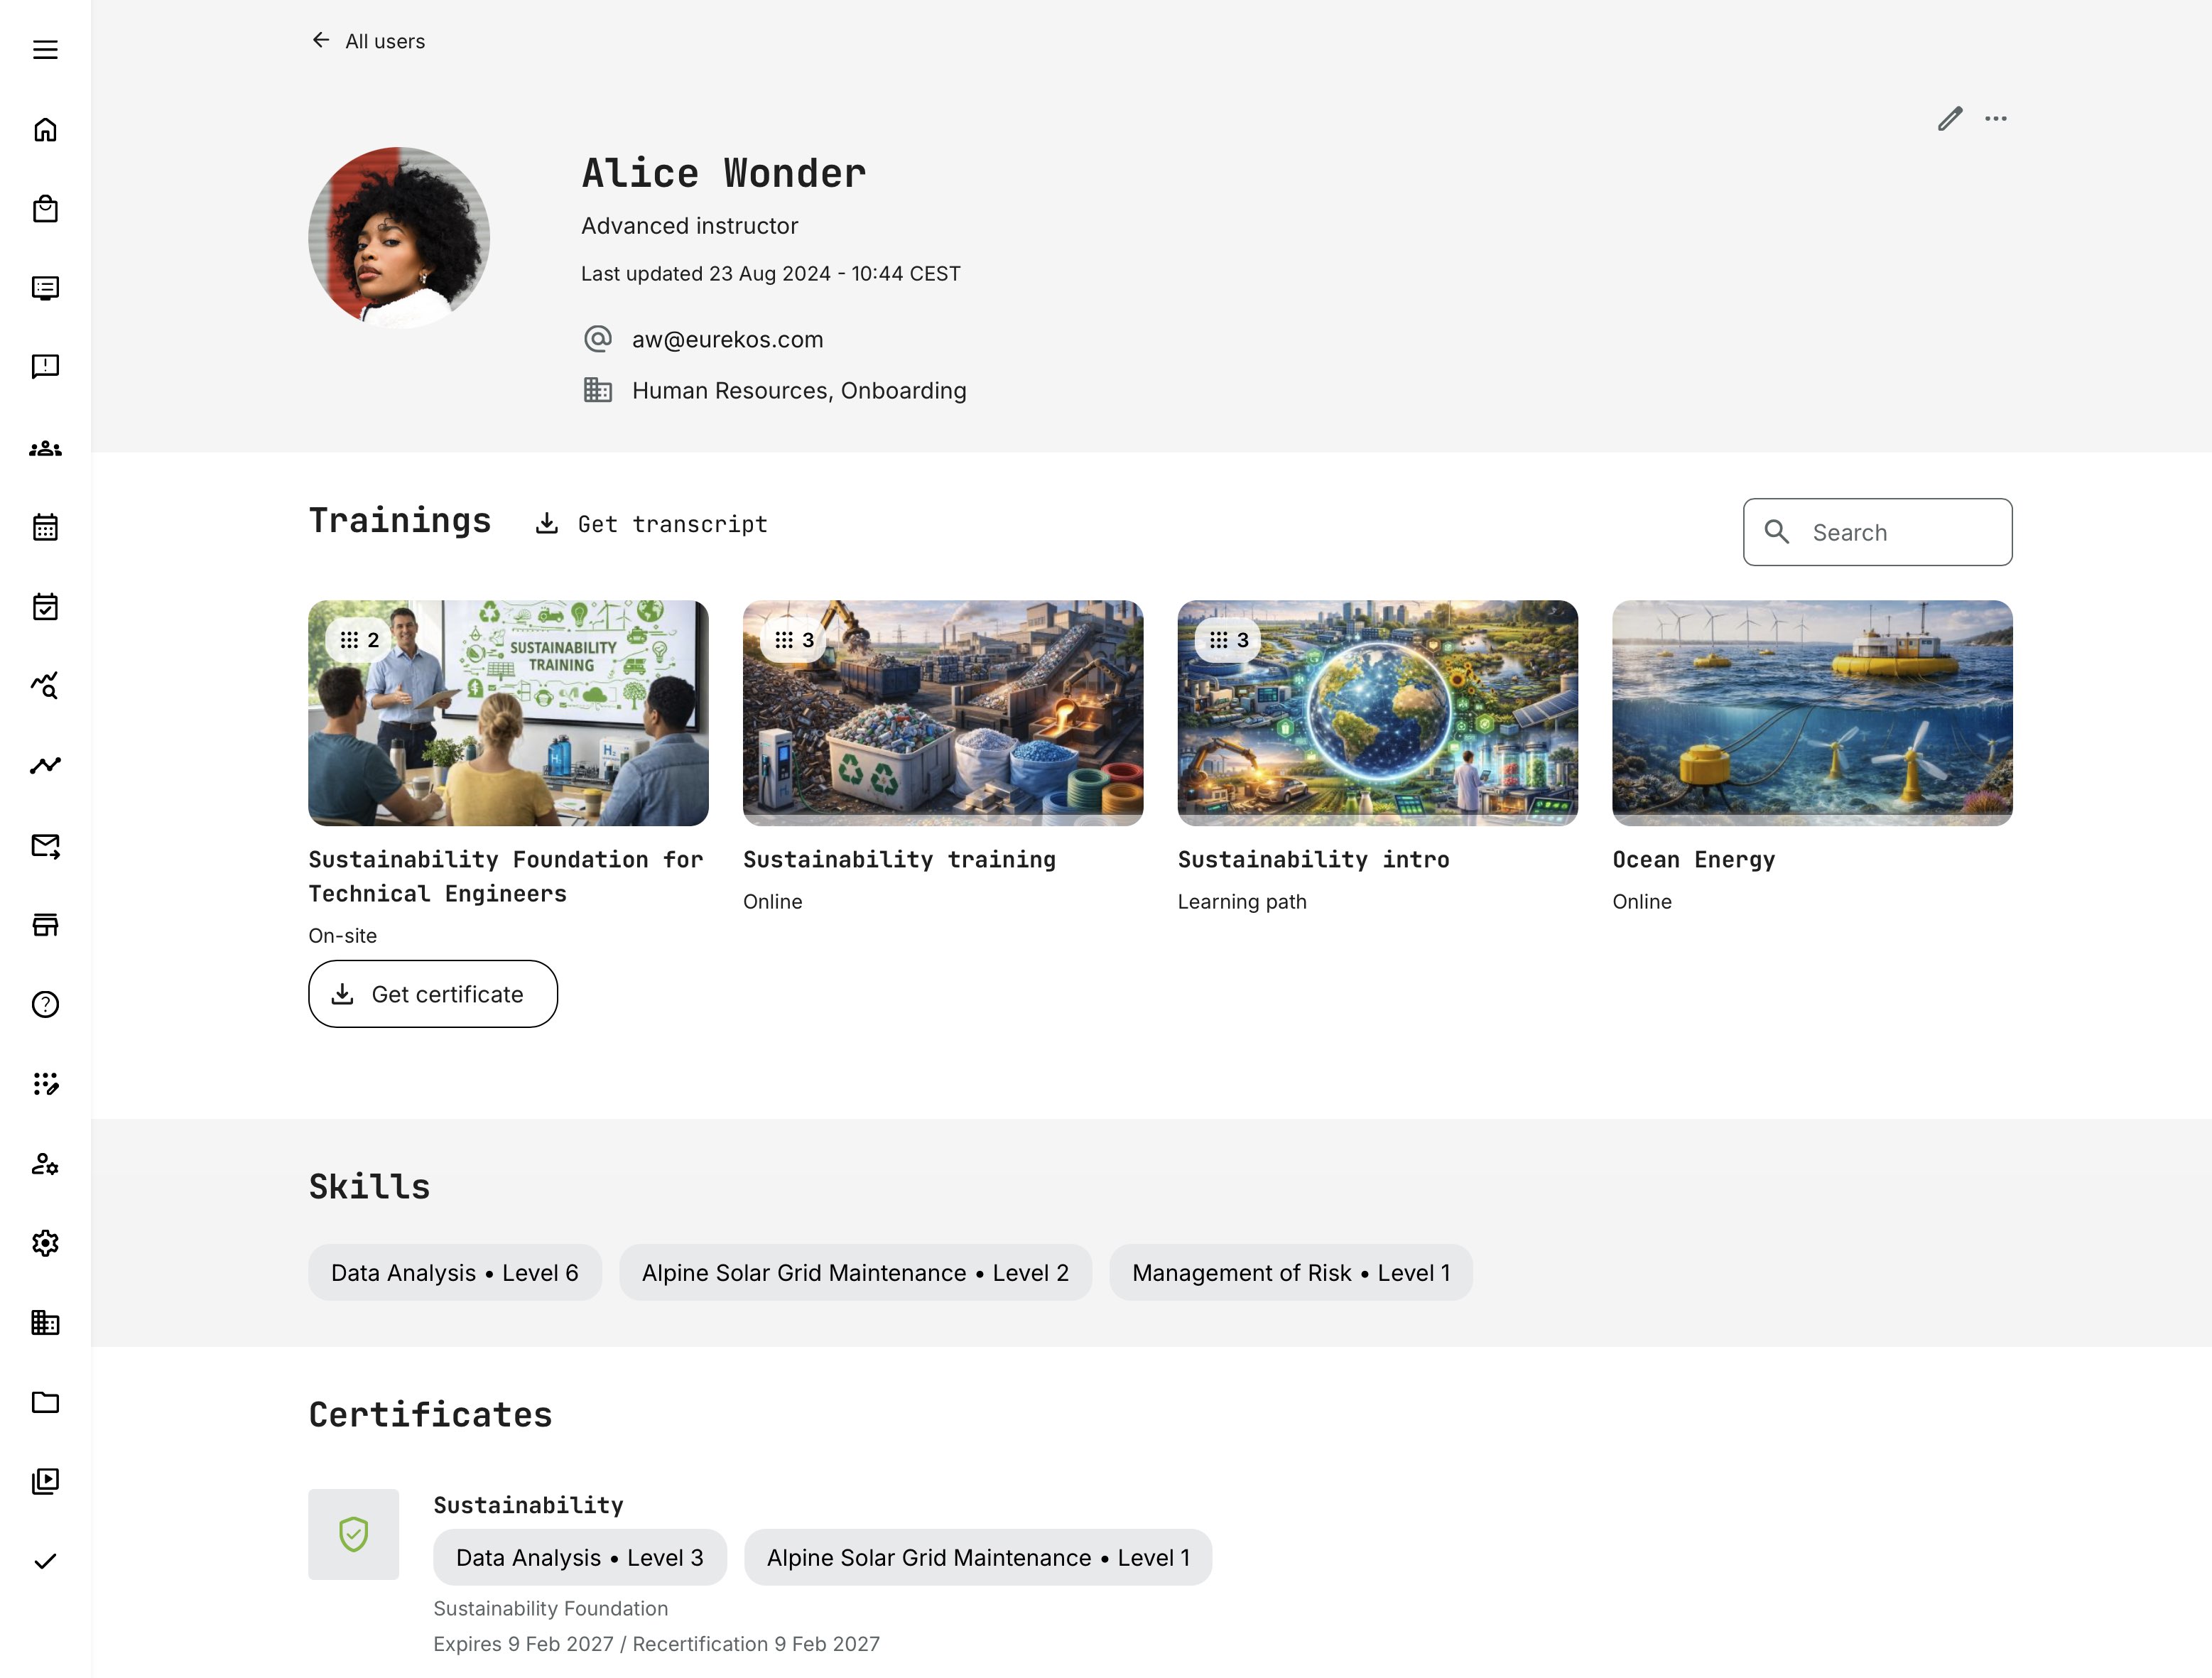Open the Home icon in the sidebar
Screen dimensions: 2212x1678
[x=45, y=130]
